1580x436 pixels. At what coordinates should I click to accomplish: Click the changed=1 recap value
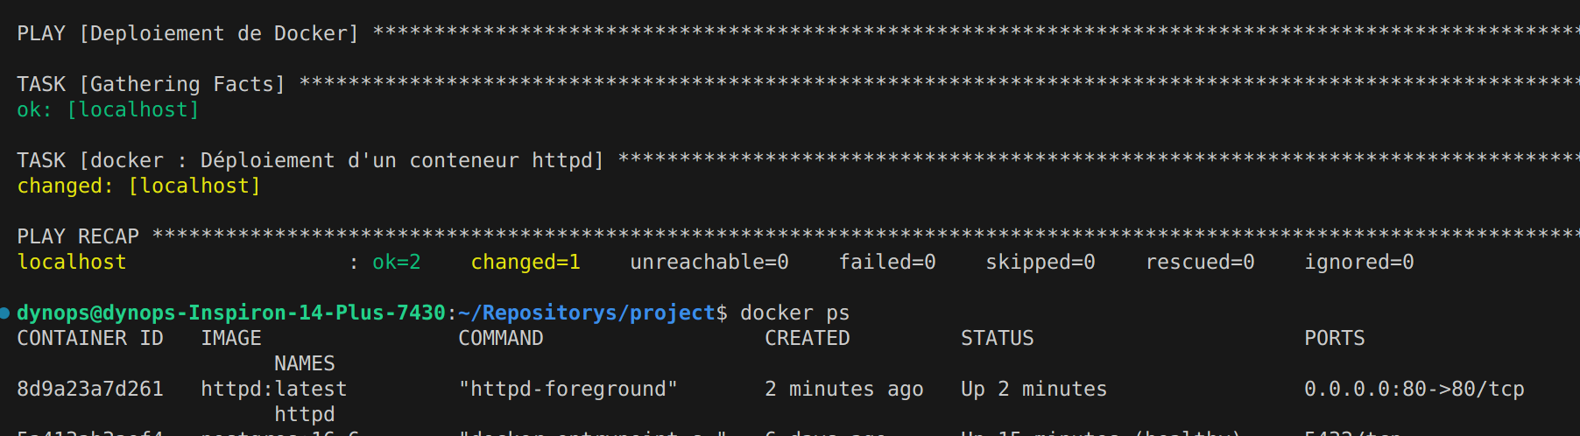pyautogui.click(x=525, y=262)
